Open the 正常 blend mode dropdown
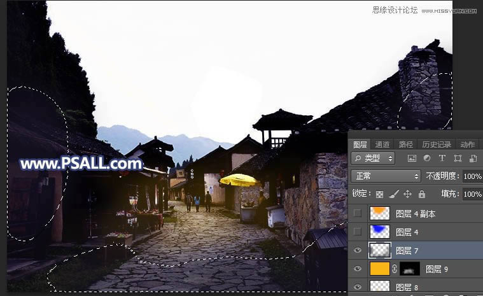This screenshot has width=483, height=296. 386,176
